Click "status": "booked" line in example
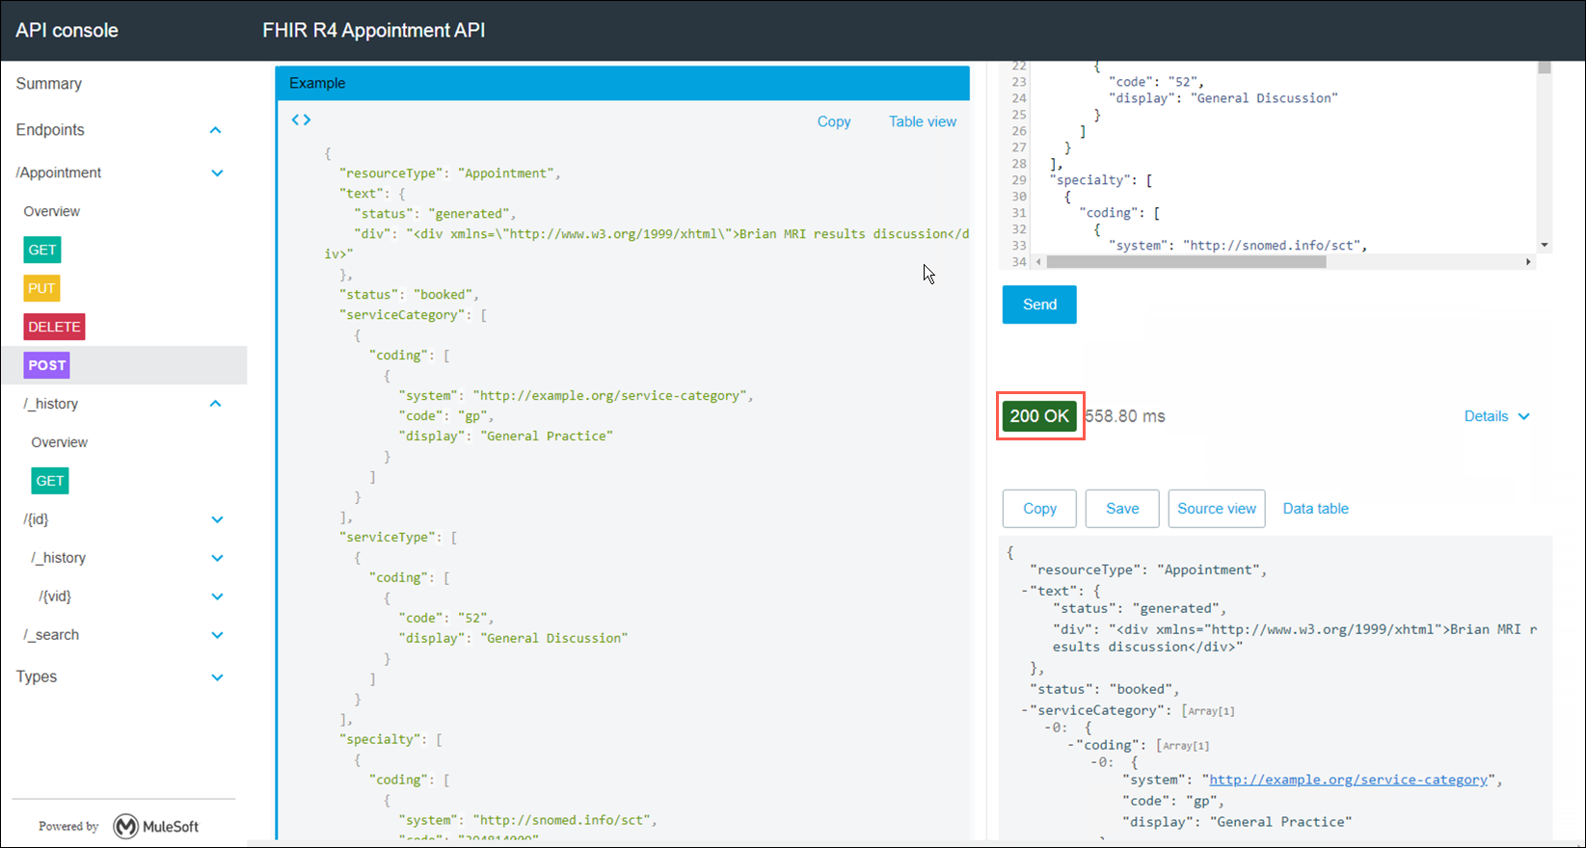Screen dimensions: 1586x848 409,295
